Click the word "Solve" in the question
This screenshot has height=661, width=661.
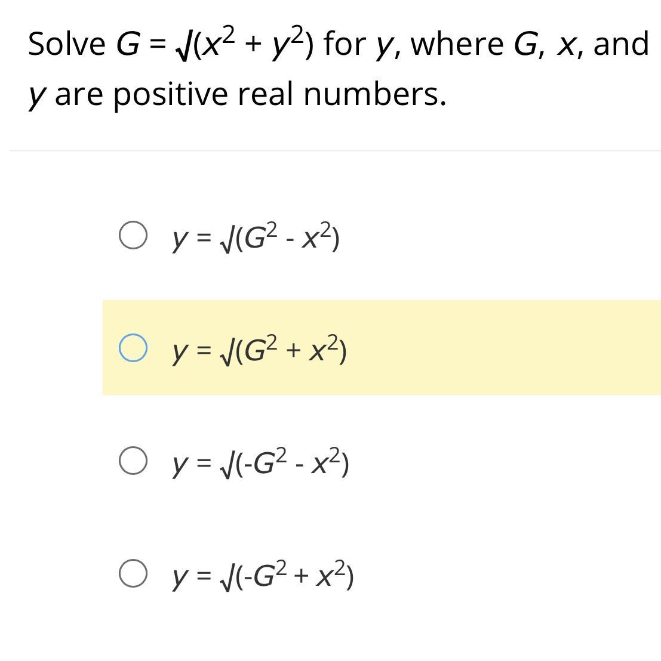tap(66, 44)
